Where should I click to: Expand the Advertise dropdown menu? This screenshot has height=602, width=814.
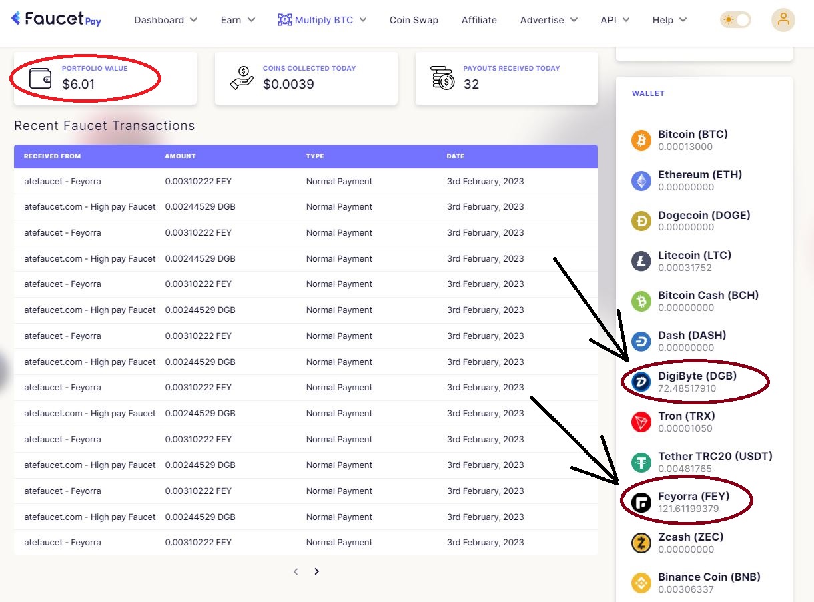549,20
